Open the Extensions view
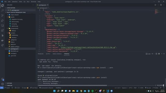 coord(2,30)
